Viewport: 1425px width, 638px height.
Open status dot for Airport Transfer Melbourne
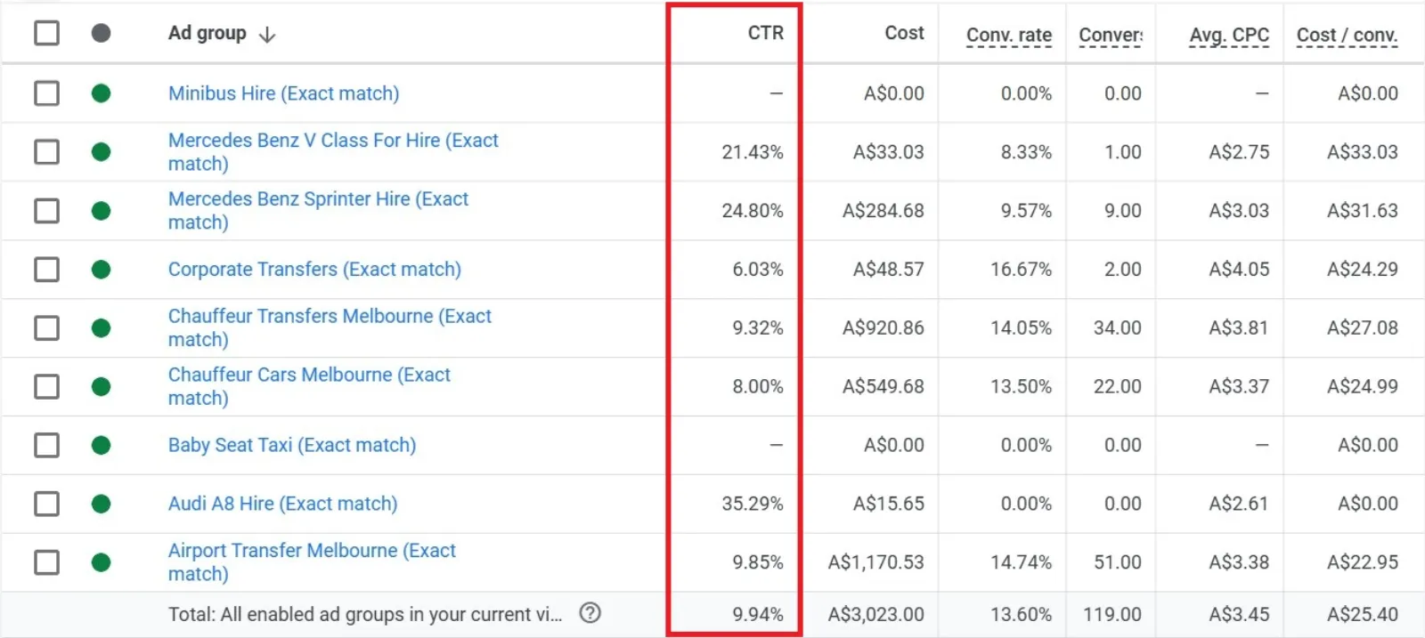click(102, 562)
